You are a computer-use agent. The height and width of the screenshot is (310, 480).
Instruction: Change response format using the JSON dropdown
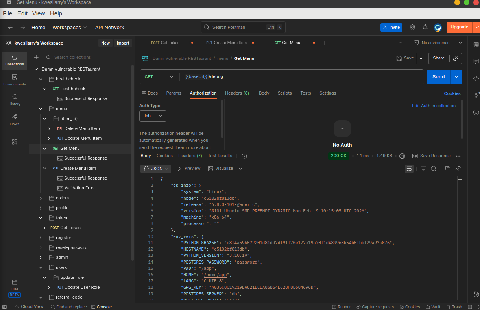(x=156, y=169)
